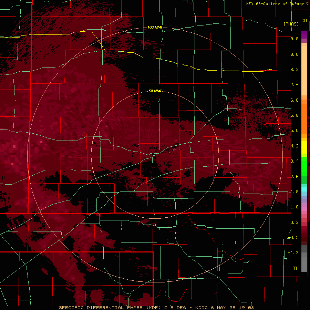Click the 5.8 value on the color scale
Image resolution: width=310 pixels, height=310 pixels.
294,115
